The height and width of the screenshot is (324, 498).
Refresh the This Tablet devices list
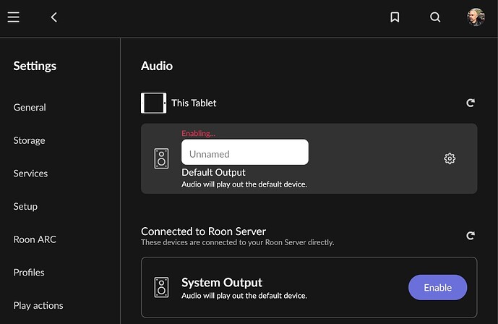[471, 103]
